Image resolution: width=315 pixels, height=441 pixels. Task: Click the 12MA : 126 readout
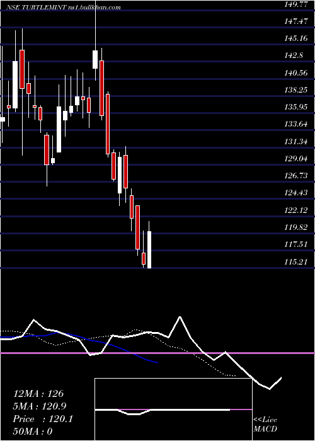point(38,394)
